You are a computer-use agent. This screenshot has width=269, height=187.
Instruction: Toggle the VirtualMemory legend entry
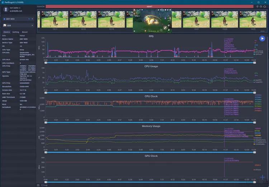pyautogui.click(x=260, y=142)
